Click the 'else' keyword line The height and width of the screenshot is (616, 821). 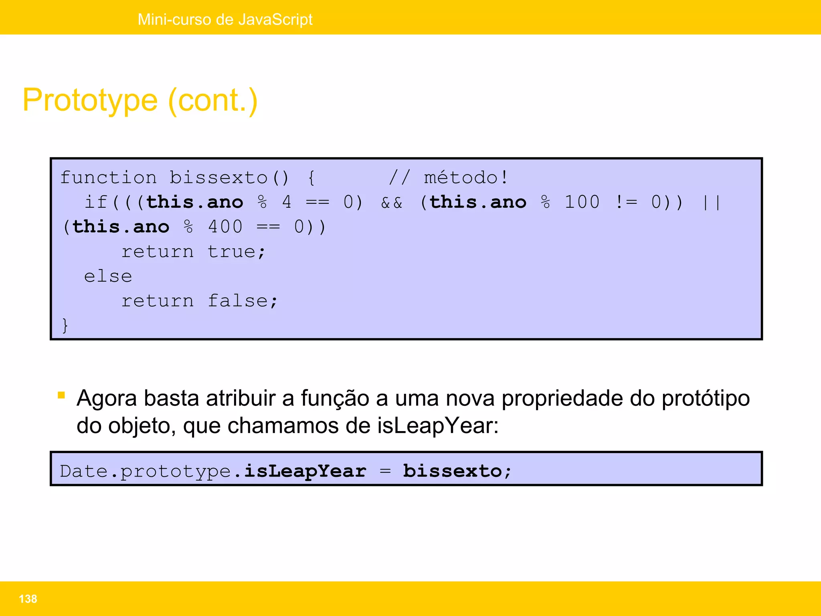pyautogui.click(x=108, y=276)
